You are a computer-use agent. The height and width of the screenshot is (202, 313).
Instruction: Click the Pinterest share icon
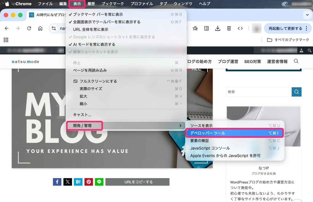click(89, 182)
